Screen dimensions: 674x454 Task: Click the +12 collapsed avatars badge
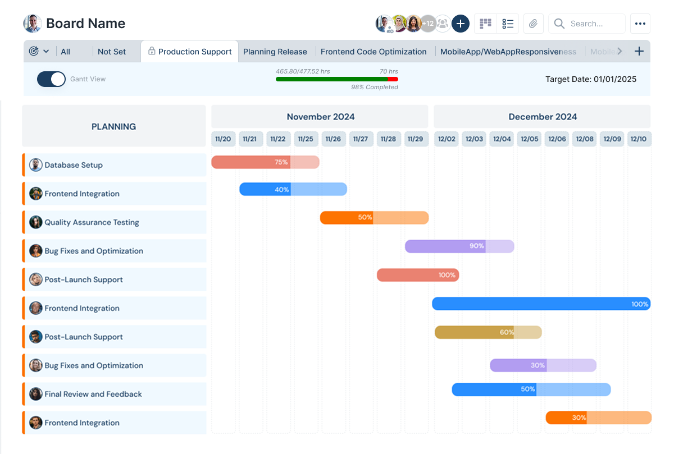pyautogui.click(x=427, y=24)
